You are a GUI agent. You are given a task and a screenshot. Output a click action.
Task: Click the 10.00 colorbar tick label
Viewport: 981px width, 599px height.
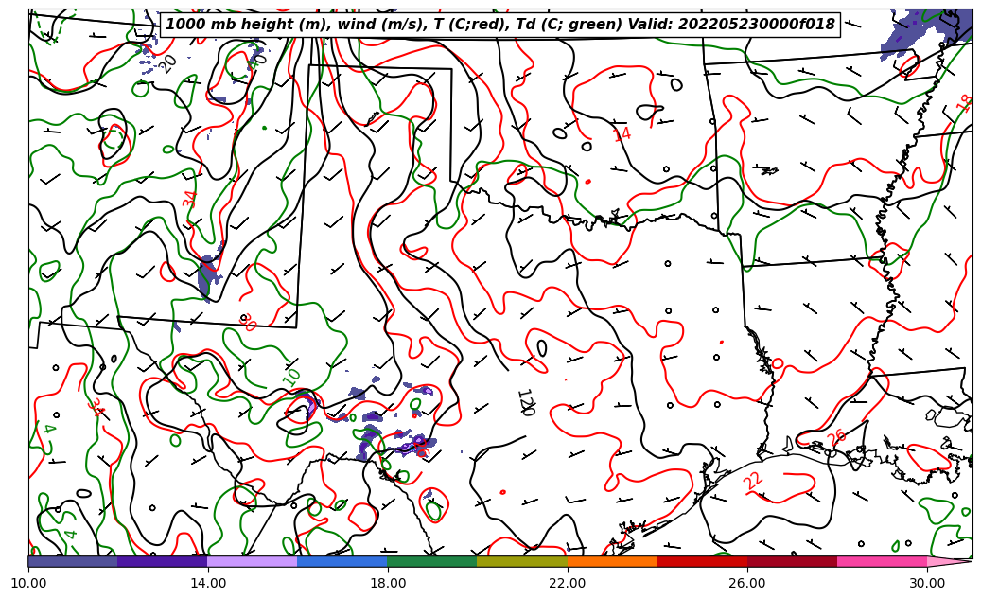(x=28, y=584)
